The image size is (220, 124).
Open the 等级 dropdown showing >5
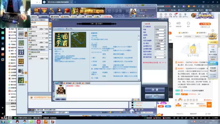[160, 32]
